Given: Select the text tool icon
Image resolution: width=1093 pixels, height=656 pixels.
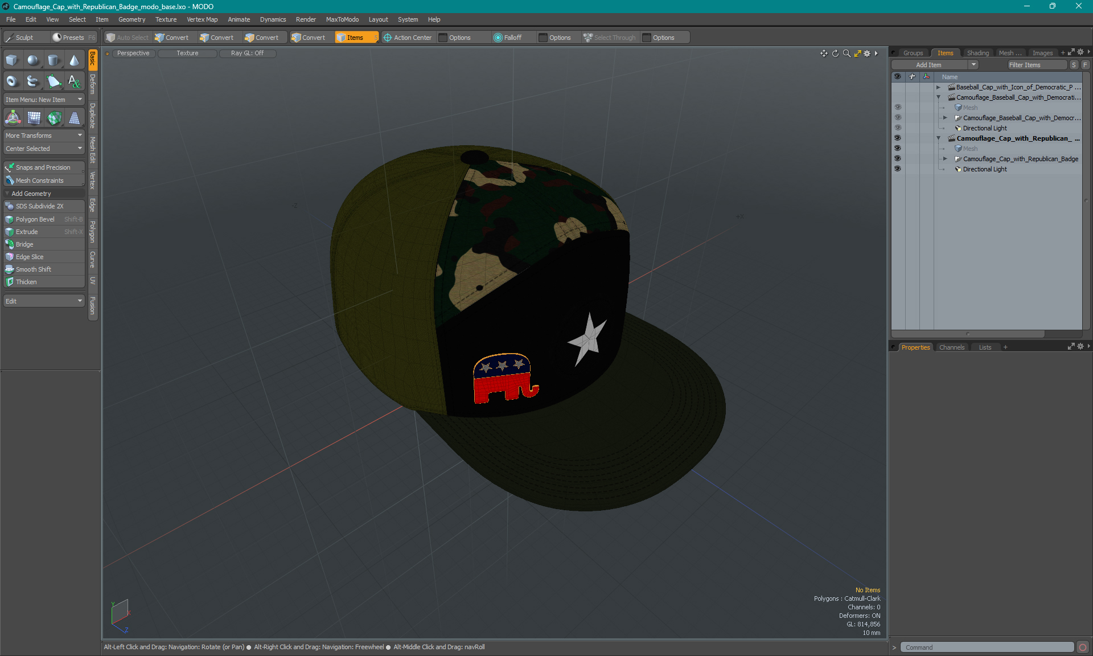Looking at the screenshot, I should pos(74,81).
